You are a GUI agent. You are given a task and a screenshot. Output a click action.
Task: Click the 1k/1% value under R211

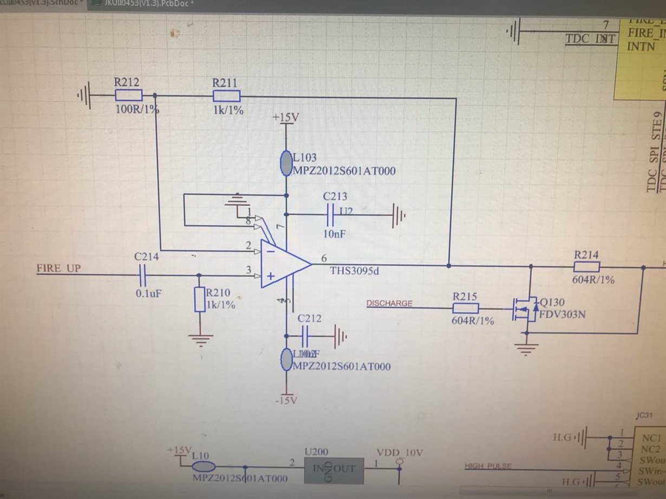(228, 110)
